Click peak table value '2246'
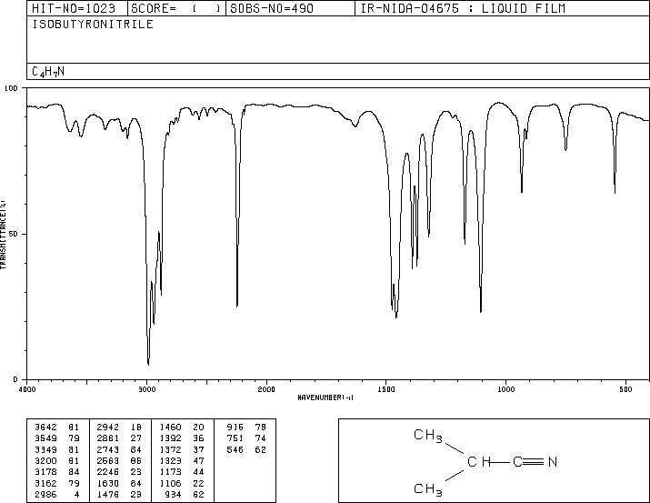 pyautogui.click(x=108, y=472)
